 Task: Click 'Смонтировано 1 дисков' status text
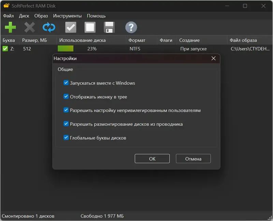[28, 216]
